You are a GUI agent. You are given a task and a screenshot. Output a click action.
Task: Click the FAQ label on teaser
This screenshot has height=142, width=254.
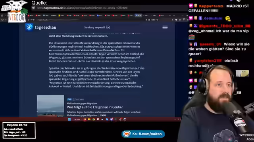[69, 99]
